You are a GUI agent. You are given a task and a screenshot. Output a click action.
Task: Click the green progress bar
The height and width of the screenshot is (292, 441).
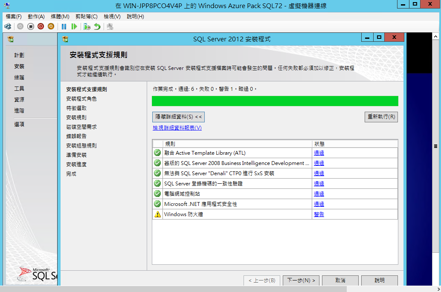coord(275,101)
